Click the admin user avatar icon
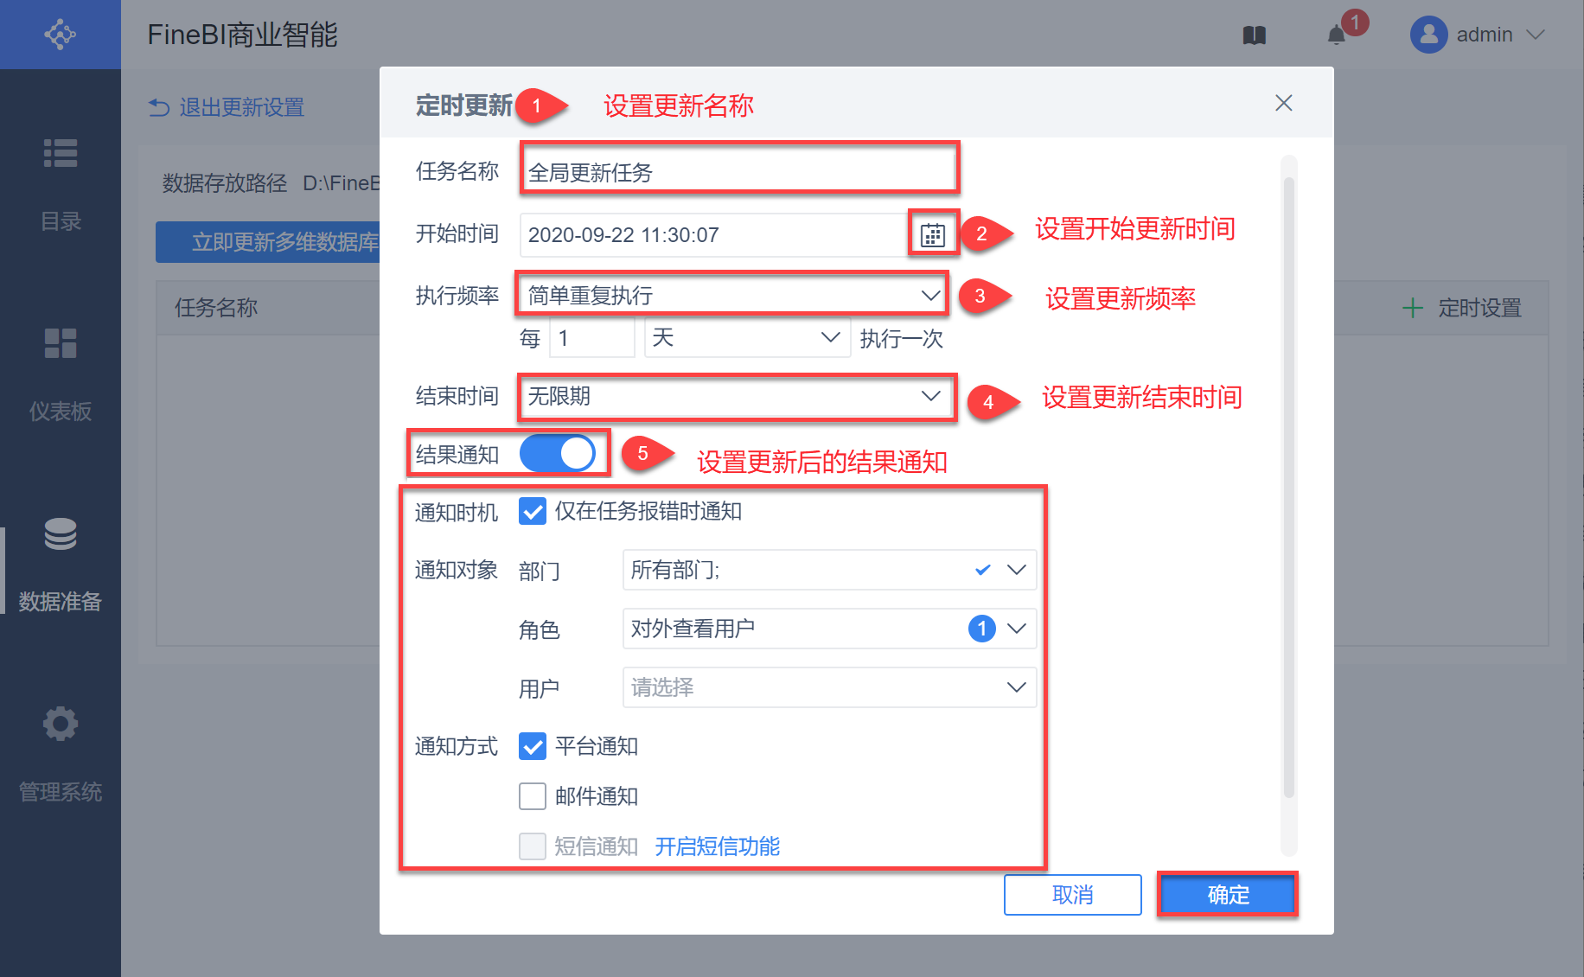Viewport: 1584px width, 977px height. click(x=1428, y=35)
